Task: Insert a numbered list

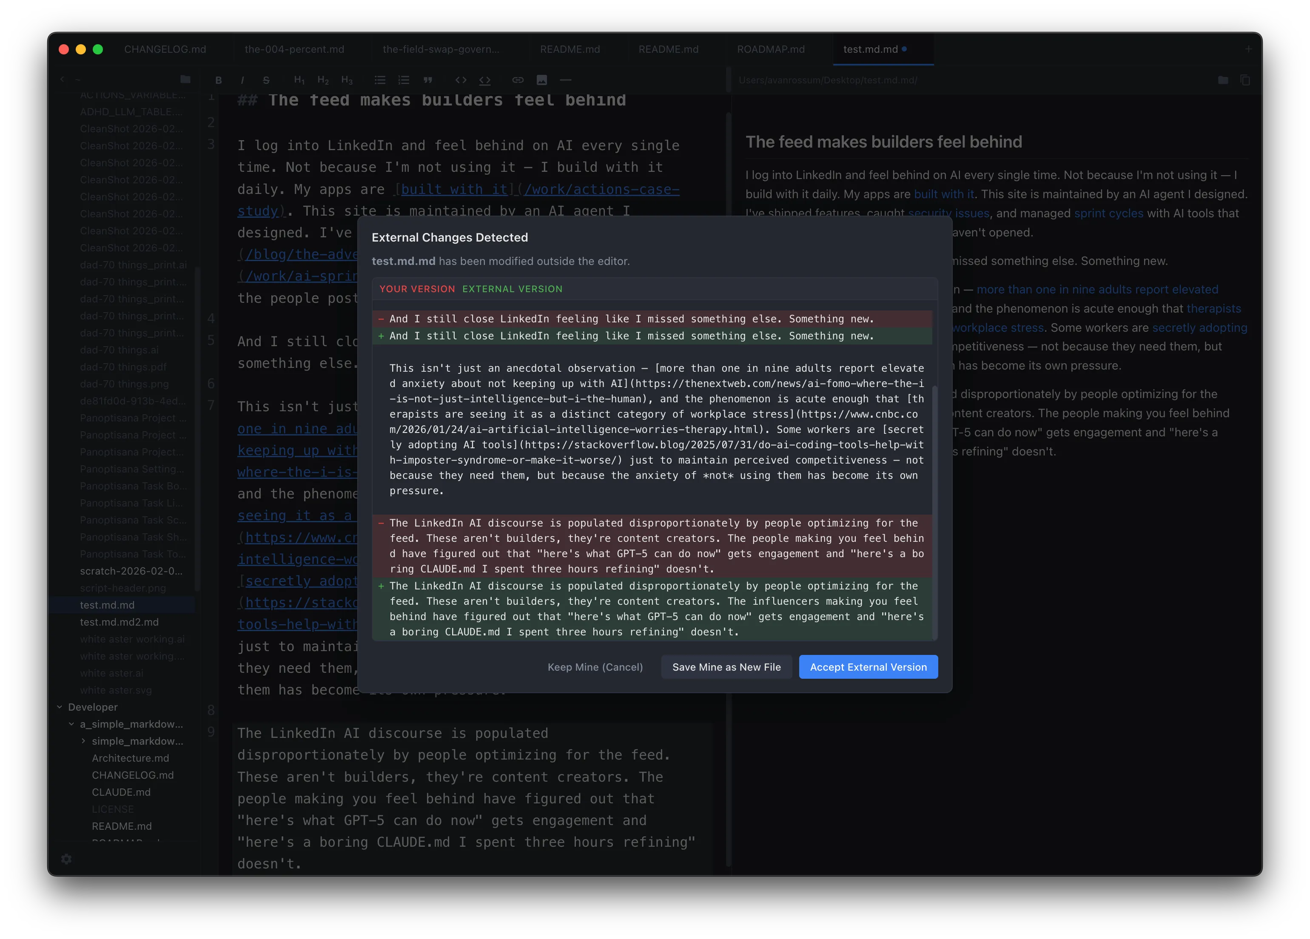Action: click(403, 80)
